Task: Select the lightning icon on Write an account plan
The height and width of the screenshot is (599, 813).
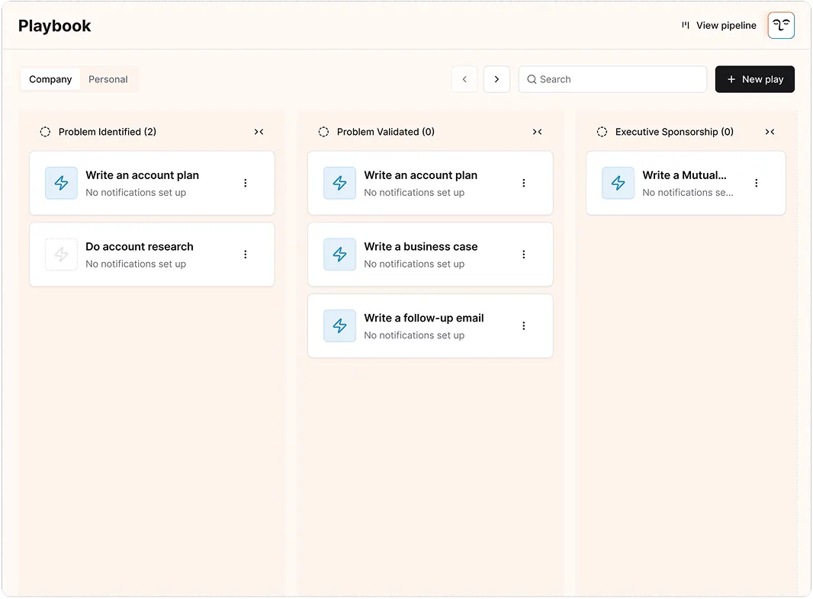Action: click(61, 183)
